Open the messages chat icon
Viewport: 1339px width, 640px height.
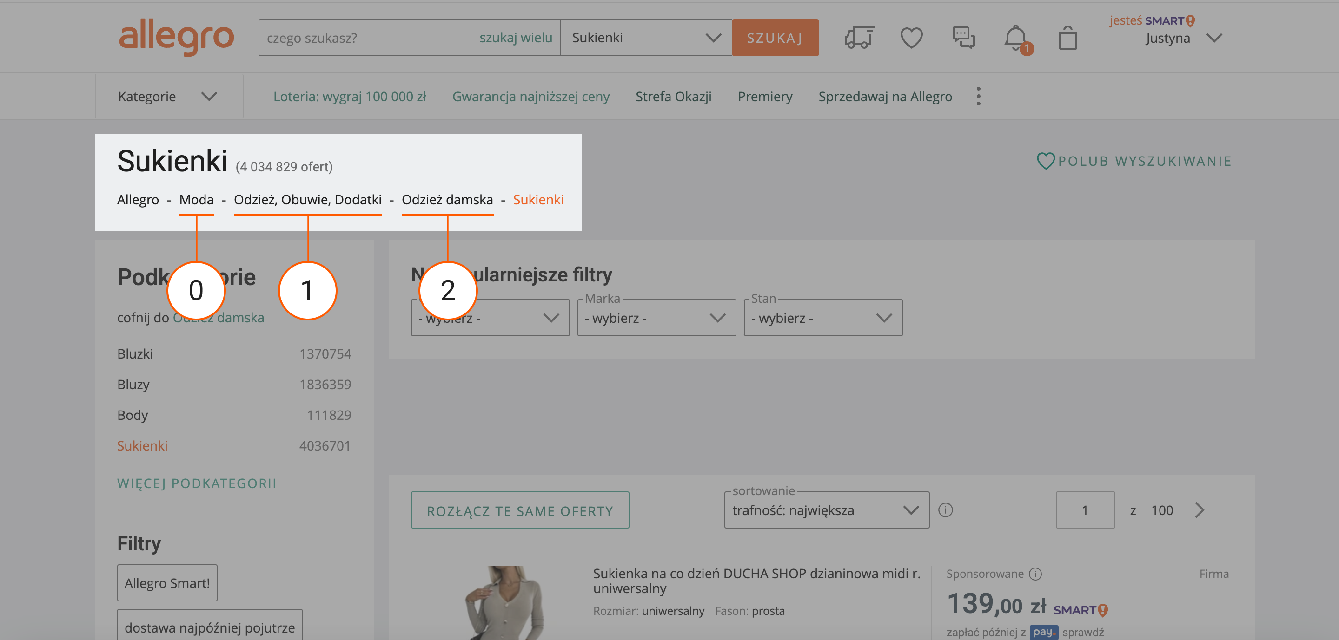(963, 37)
